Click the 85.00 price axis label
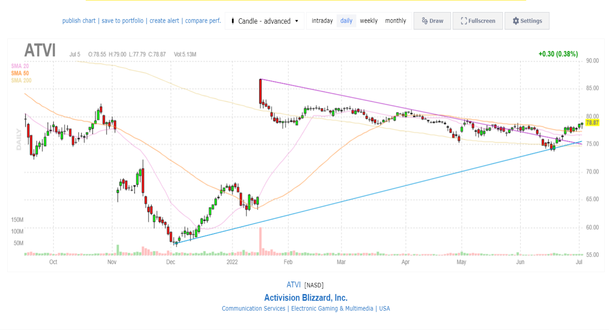 [x=592, y=88]
